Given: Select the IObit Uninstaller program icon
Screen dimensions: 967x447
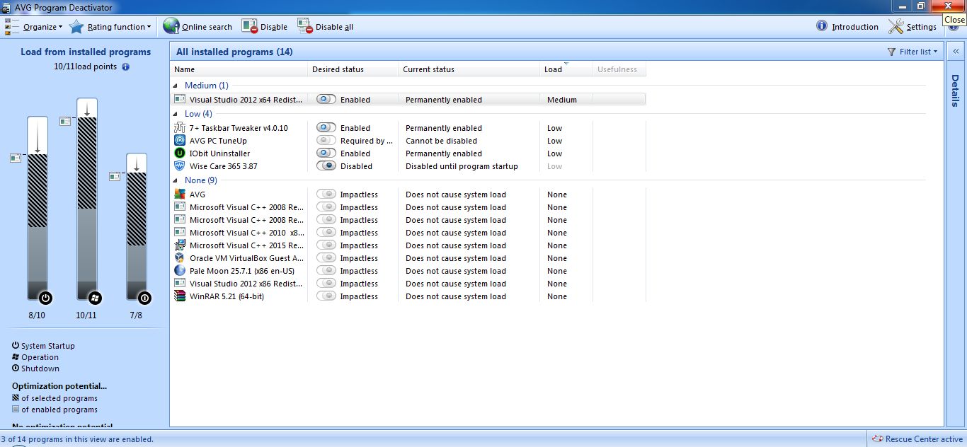Looking at the screenshot, I should click(180, 153).
